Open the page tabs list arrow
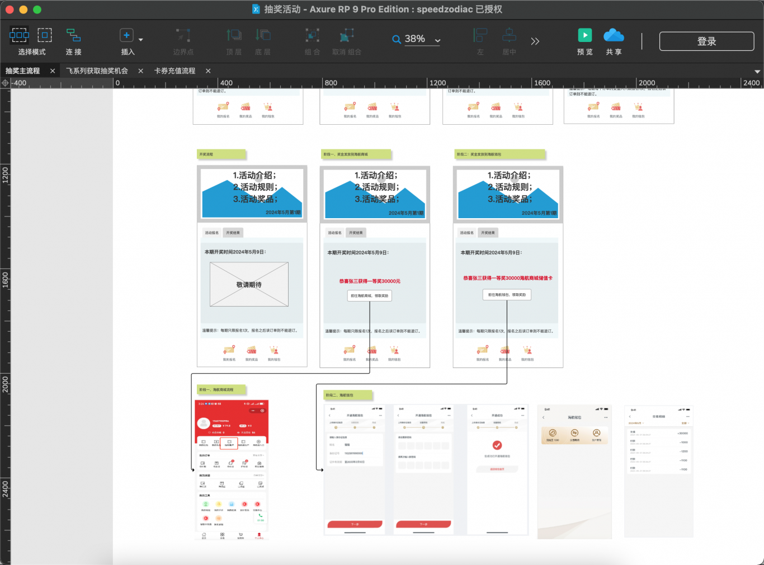The width and height of the screenshot is (764, 565). (757, 72)
